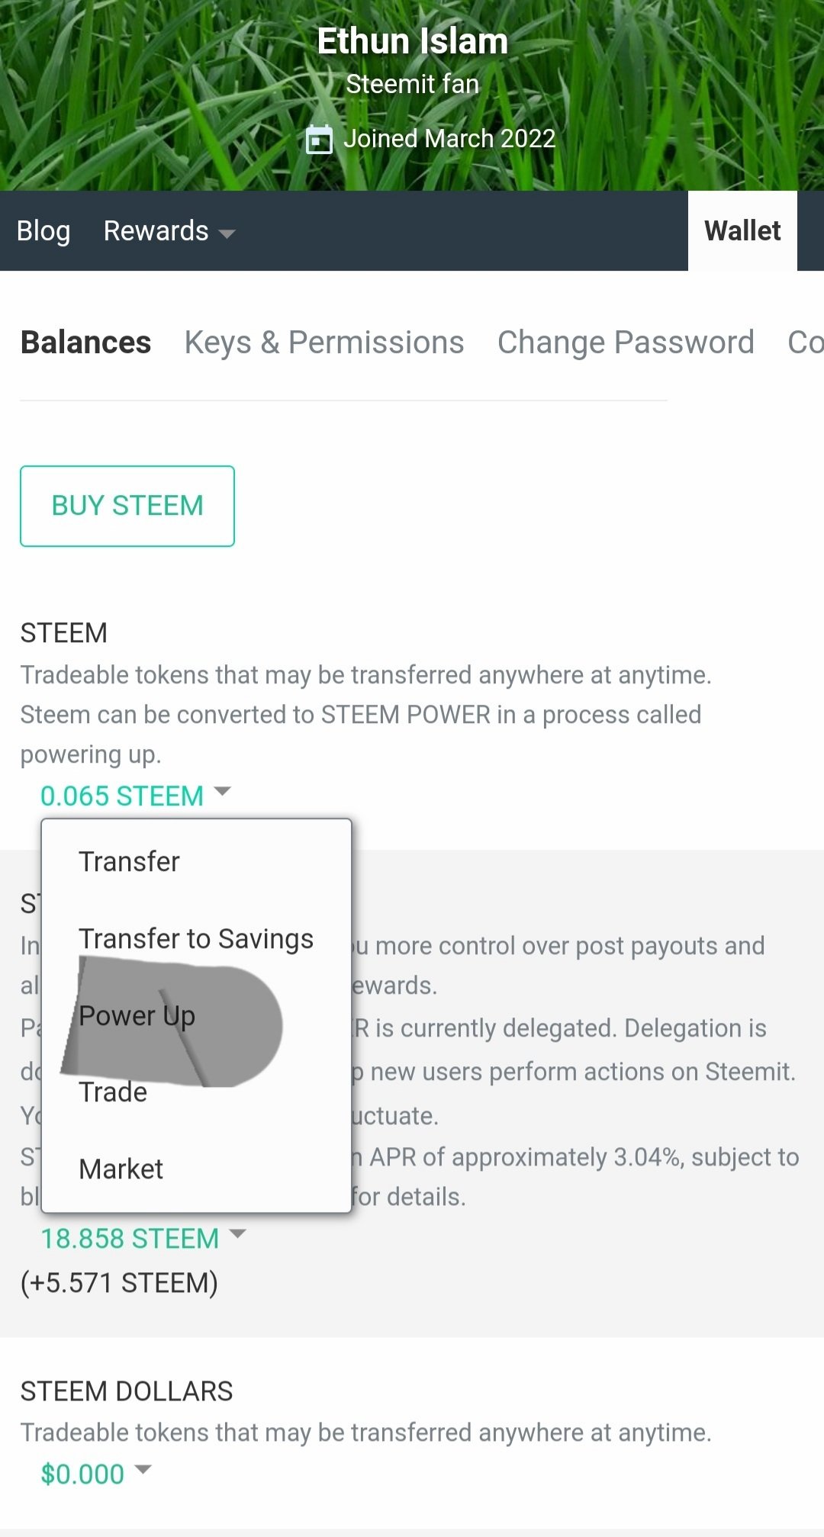Click the calendar icon beside Joined March 2022
The image size is (824, 1537).
(x=319, y=140)
